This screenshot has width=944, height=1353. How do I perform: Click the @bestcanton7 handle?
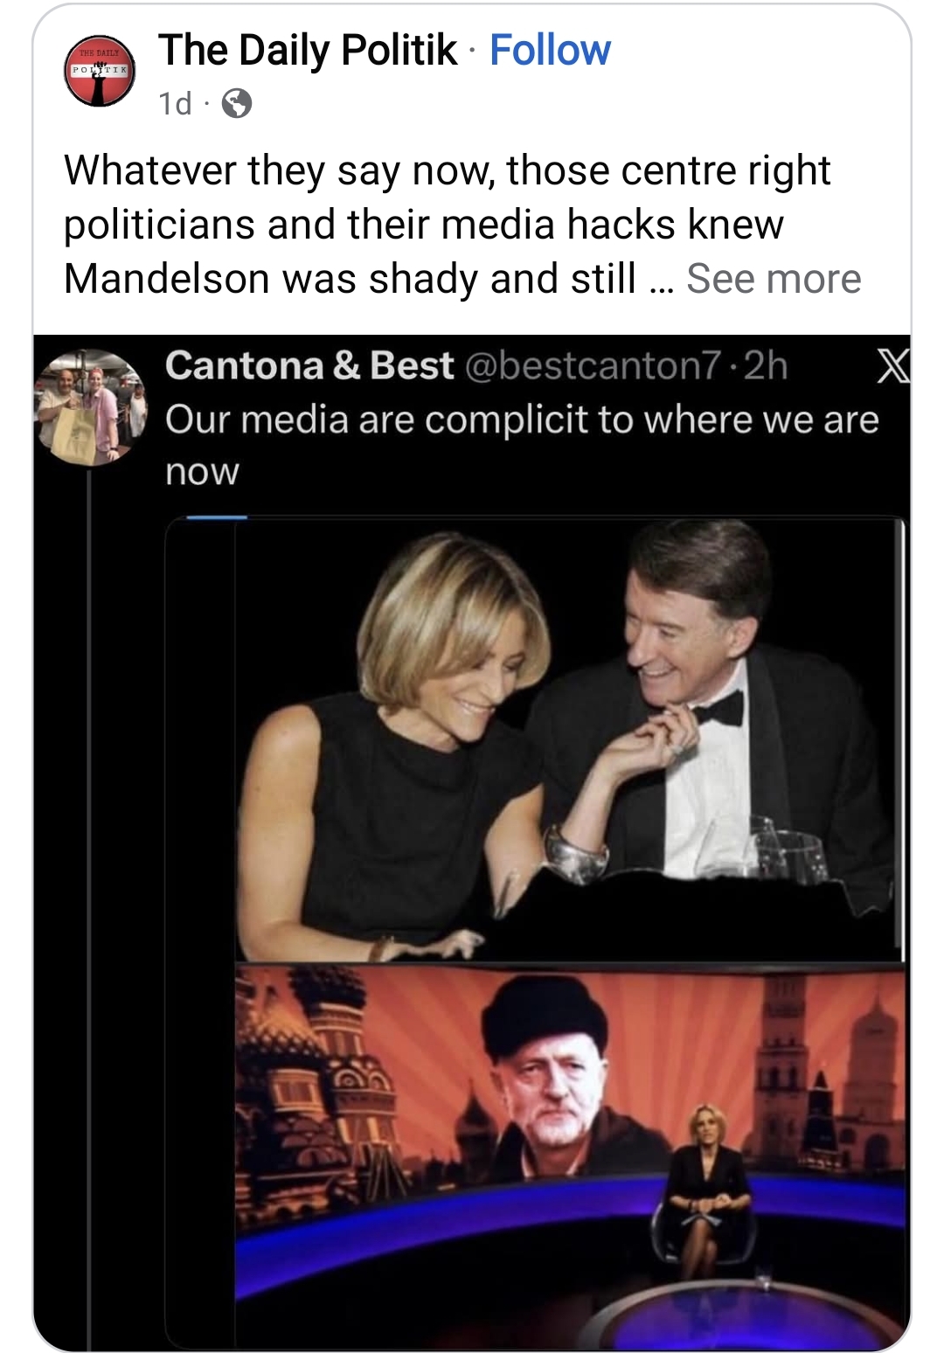[x=593, y=365]
